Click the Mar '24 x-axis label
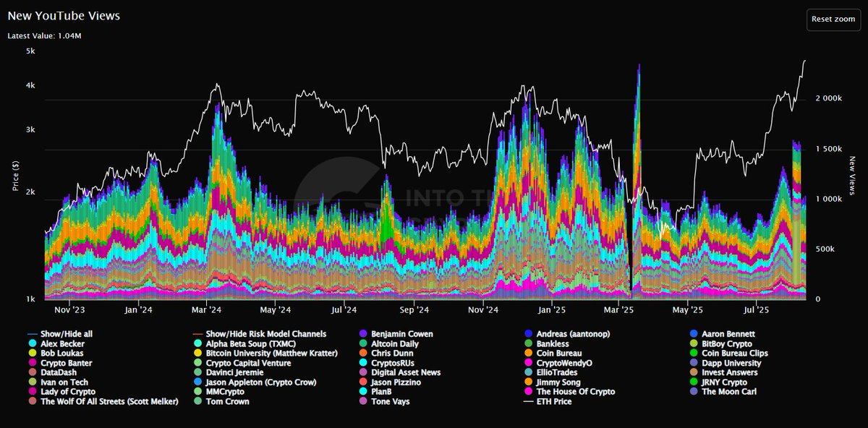Screen dimensions: 868x428 click(x=207, y=309)
